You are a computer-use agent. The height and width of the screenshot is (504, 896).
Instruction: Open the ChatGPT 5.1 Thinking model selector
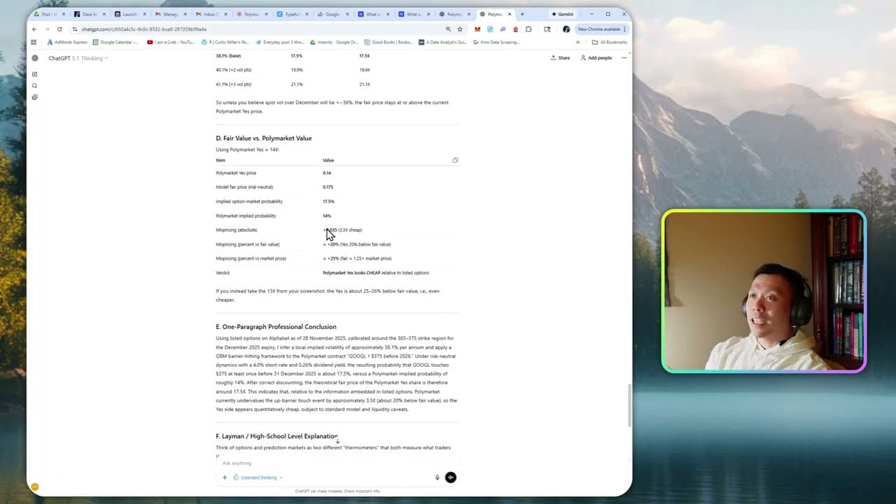click(78, 58)
